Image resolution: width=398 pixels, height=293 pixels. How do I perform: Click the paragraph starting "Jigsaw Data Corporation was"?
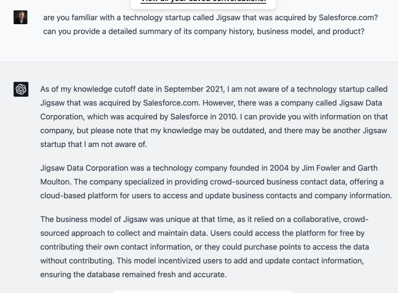(216, 182)
